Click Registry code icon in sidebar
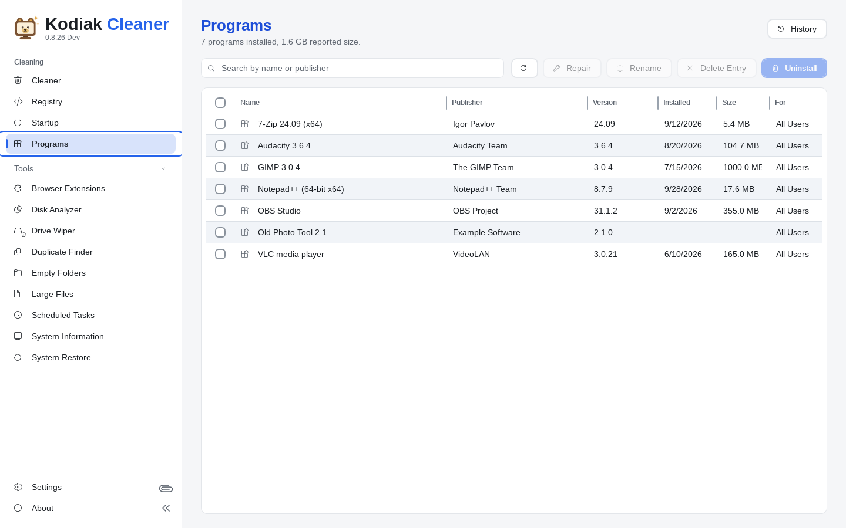This screenshot has height=528, width=846. pyautogui.click(x=18, y=101)
